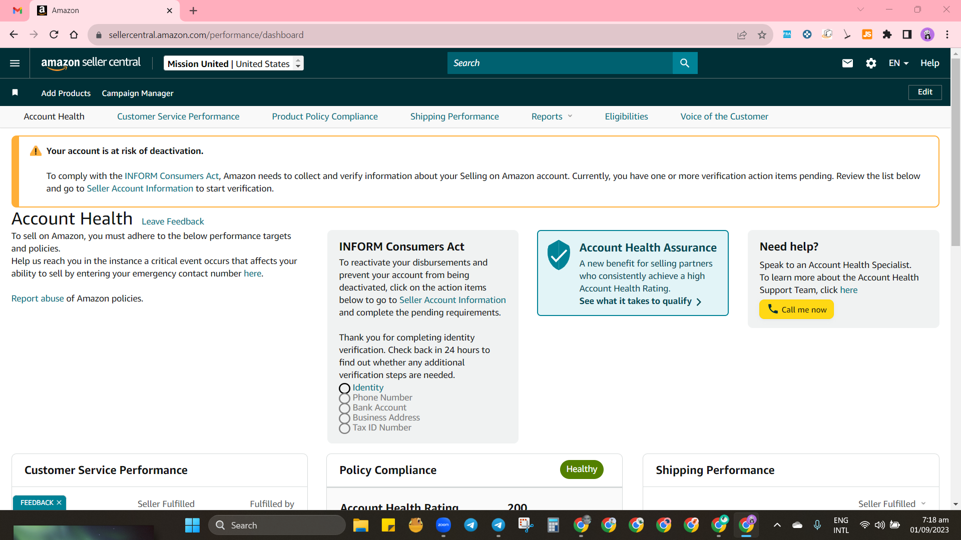The width and height of the screenshot is (961, 540).
Task: Click the Add Products shortcut
Action: coord(66,93)
